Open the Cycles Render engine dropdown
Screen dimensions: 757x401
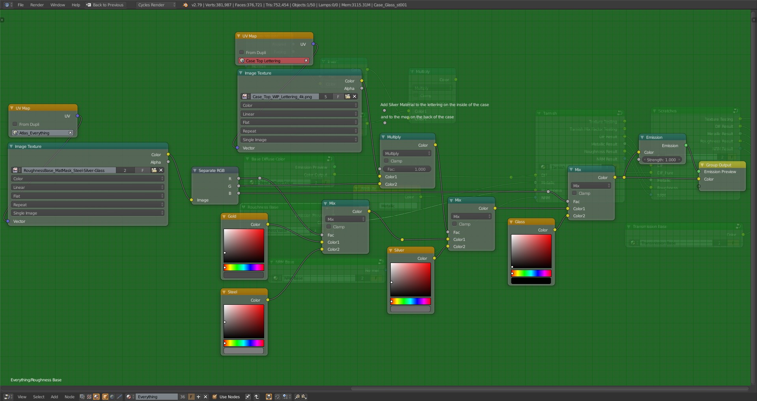[157, 5]
